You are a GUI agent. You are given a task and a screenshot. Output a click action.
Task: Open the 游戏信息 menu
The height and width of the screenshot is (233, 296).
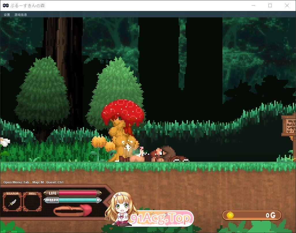(21, 14)
